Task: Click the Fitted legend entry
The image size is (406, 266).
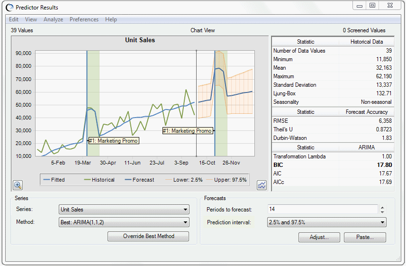Action: point(54,180)
